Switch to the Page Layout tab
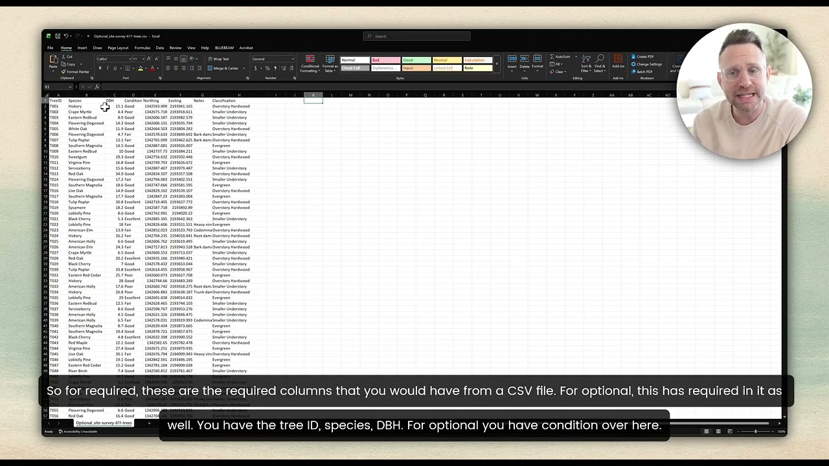829x466 pixels. 118,48
